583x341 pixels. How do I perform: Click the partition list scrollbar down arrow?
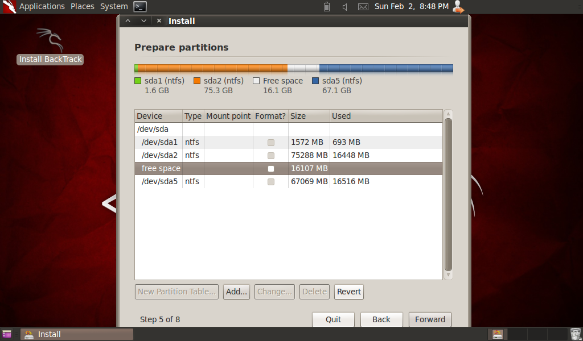[x=448, y=275]
